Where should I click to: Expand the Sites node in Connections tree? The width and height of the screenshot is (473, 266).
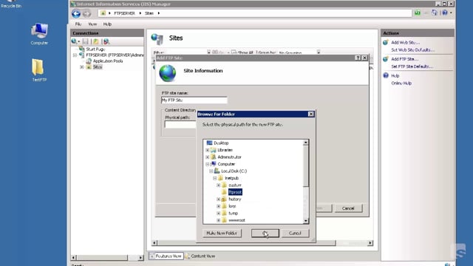(x=82, y=67)
